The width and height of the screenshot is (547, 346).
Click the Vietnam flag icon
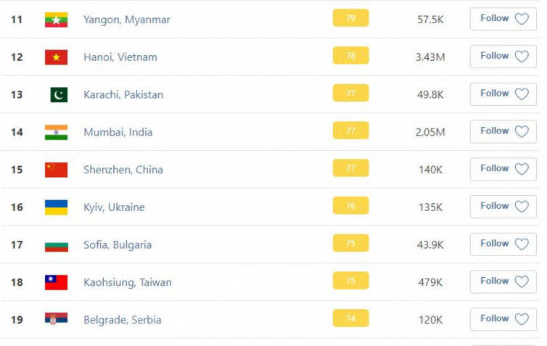(56, 57)
